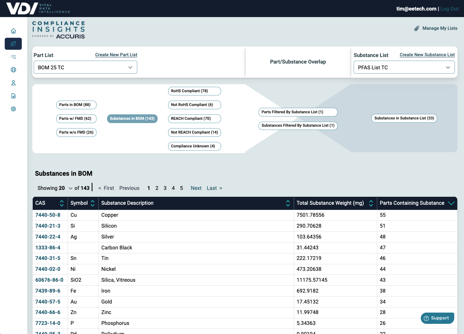Click the Log Out link

click(x=449, y=9)
